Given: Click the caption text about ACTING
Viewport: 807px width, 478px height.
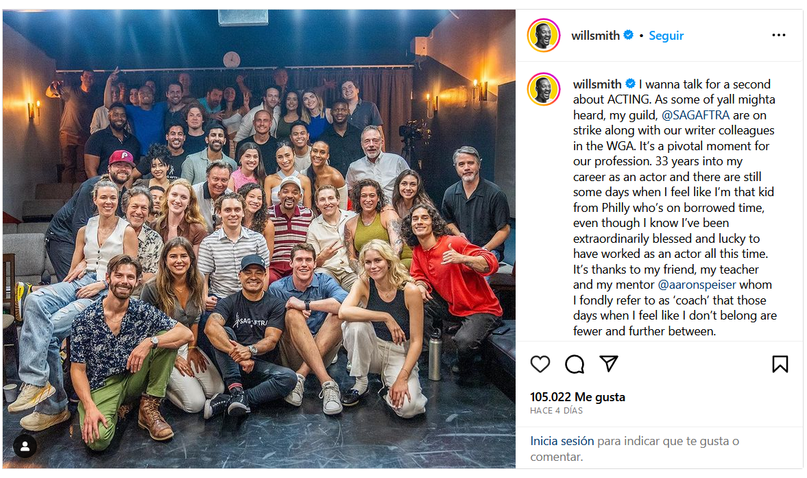Looking at the screenshot, I should [675, 207].
